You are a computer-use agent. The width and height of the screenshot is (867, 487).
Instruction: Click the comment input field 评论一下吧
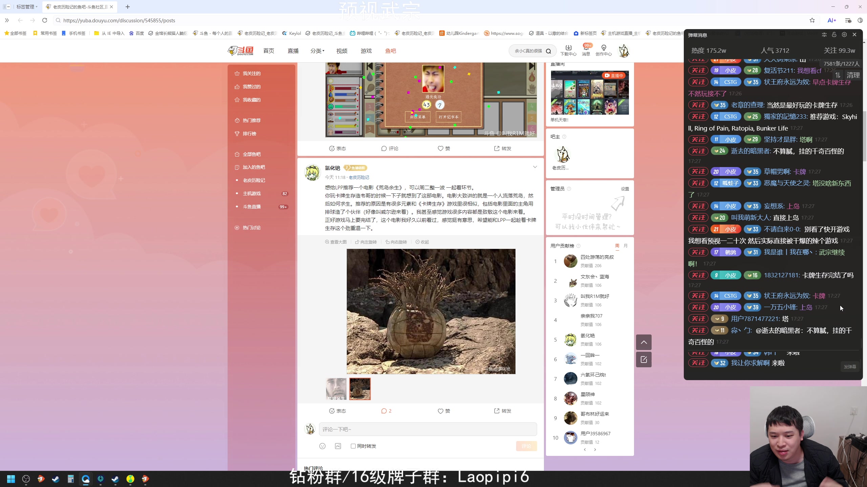pyautogui.click(x=428, y=429)
